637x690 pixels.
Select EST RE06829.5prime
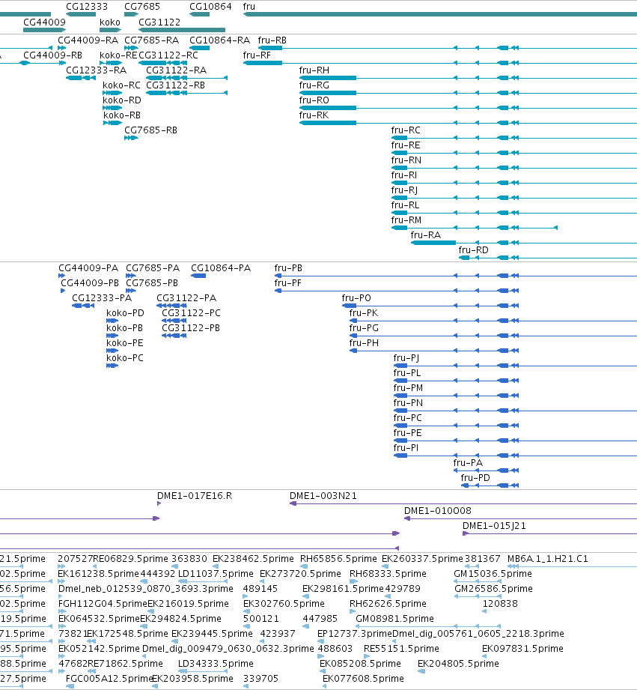point(130,559)
